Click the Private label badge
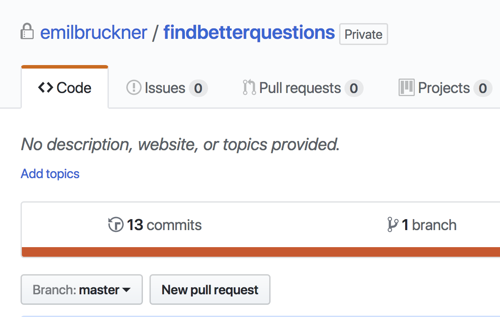Viewport: 500px width, 317px height. (x=364, y=34)
